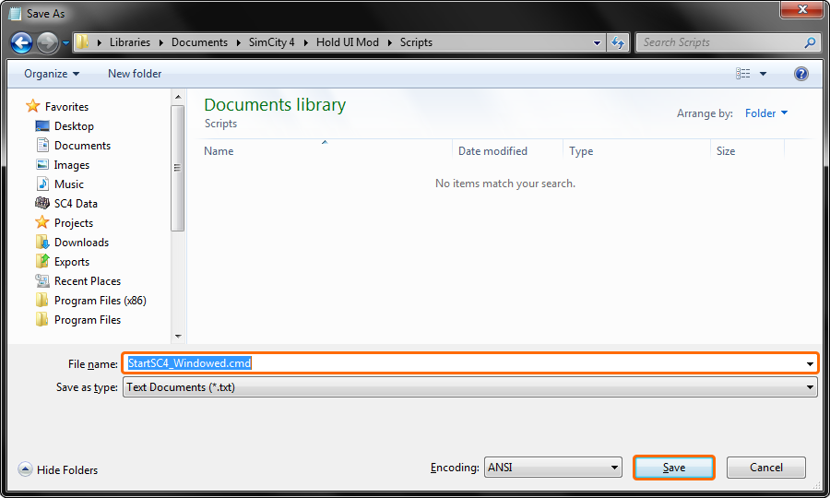Click the magnifier search icon
The height and width of the screenshot is (498, 830).
point(810,42)
